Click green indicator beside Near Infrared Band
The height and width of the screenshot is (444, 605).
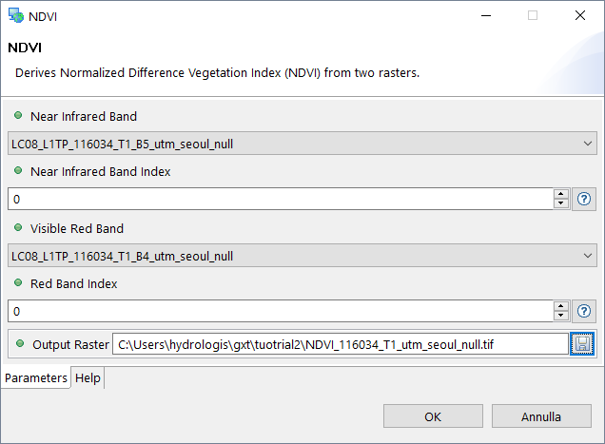coord(18,116)
